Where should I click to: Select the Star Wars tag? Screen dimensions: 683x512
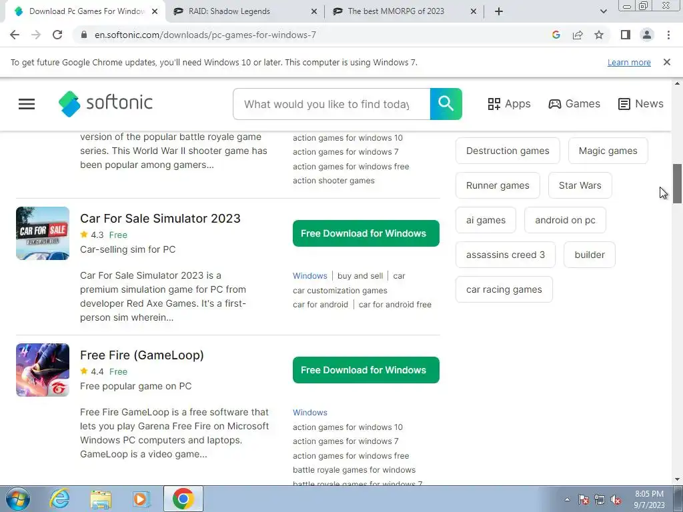coord(580,185)
